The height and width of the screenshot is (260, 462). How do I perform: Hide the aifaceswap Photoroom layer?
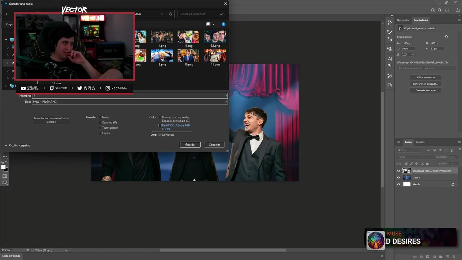(x=398, y=171)
